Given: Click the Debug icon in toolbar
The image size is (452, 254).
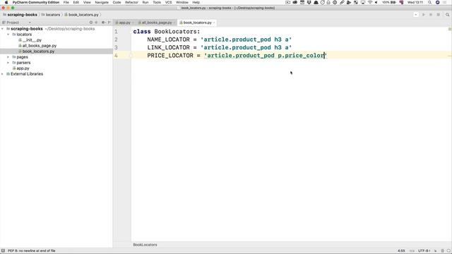Looking at the screenshot, I should click(431, 15).
